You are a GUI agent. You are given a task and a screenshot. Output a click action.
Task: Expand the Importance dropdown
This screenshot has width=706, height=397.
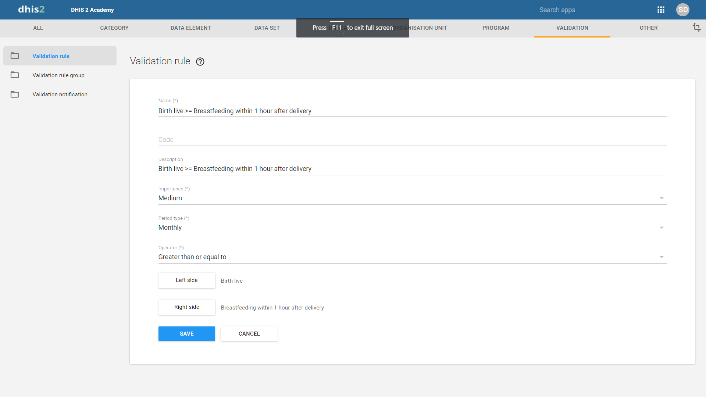pyautogui.click(x=661, y=198)
